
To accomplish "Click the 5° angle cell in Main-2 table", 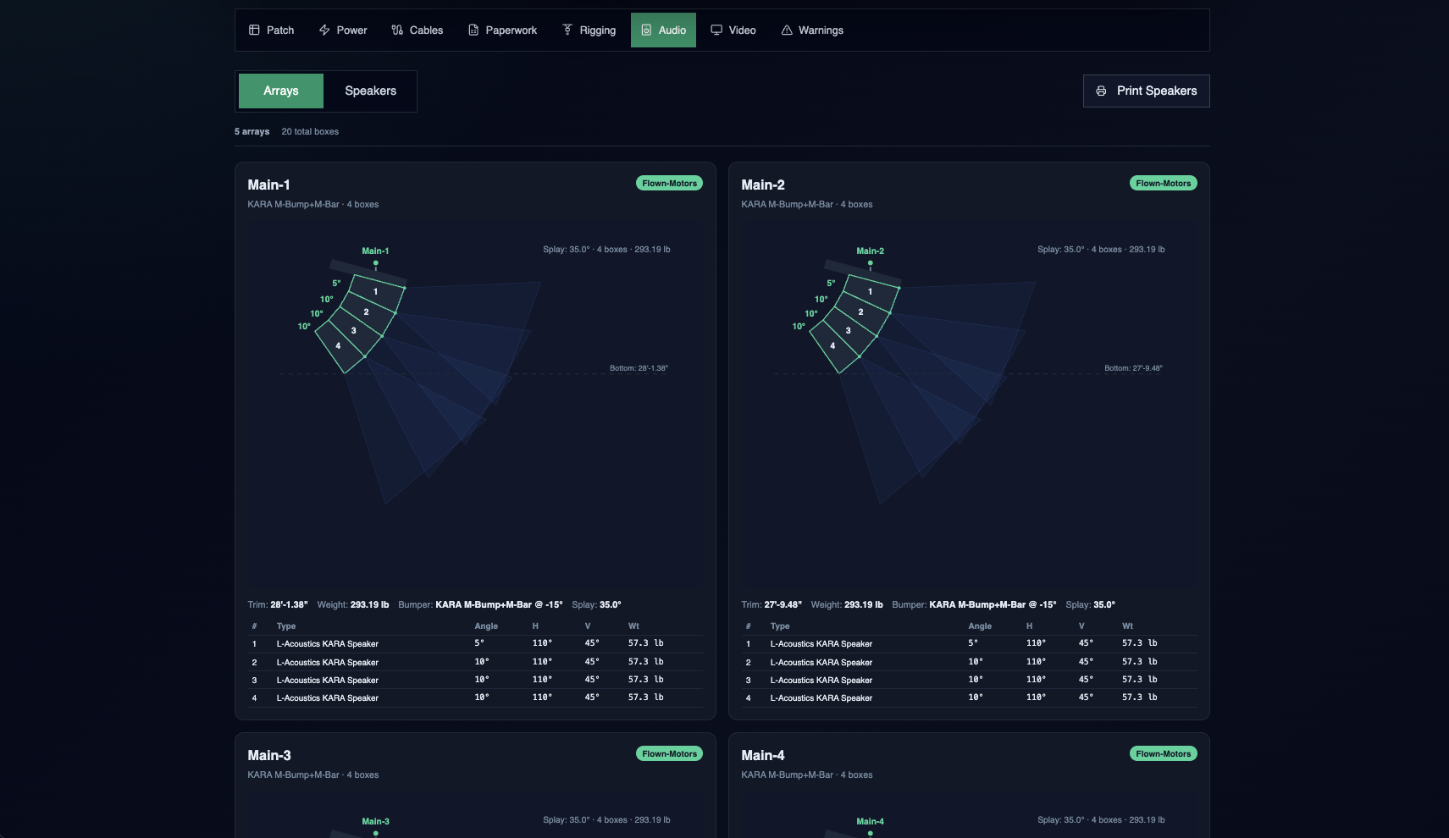I will point(973,643).
